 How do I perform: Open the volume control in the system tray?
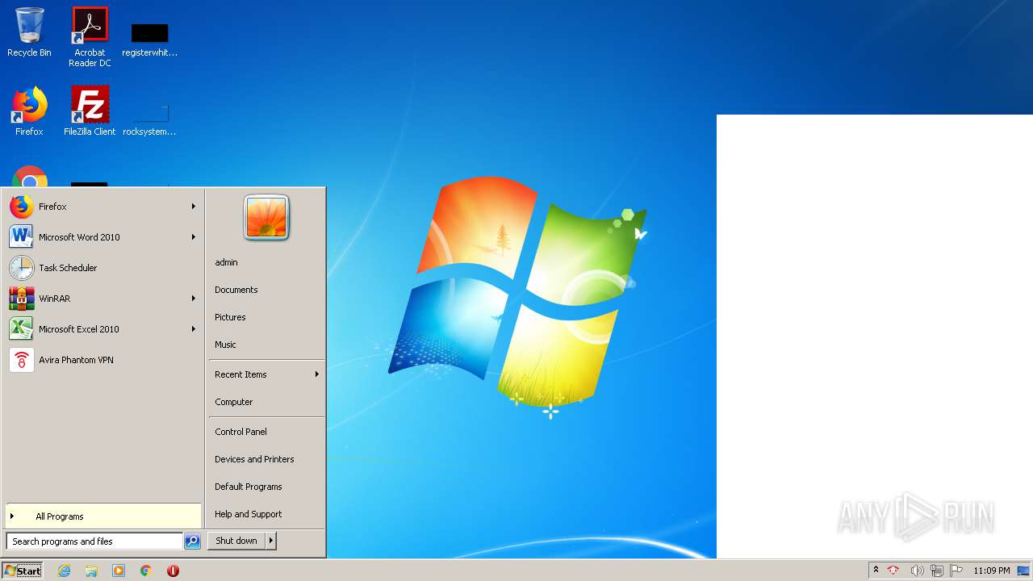(917, 571)
